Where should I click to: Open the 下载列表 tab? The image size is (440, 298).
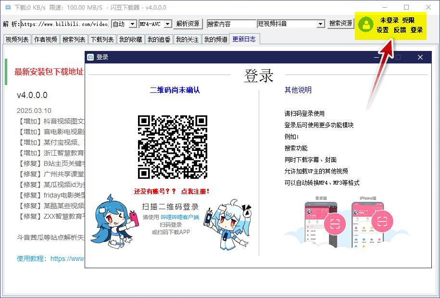tap(102, 39)
